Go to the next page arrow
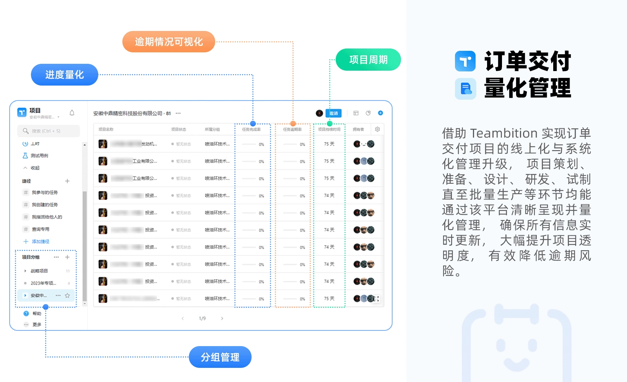Viewport: 627px width, 382px height. coord(222,318)
